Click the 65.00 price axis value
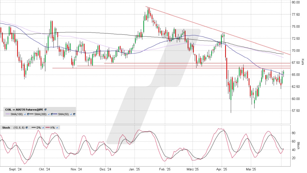Screen dimensions: 307x173 (295, 75)
